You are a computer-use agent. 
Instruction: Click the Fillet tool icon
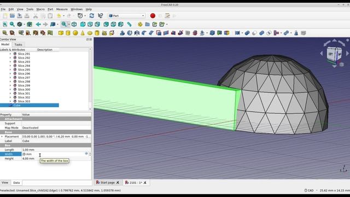pos(144,33)
